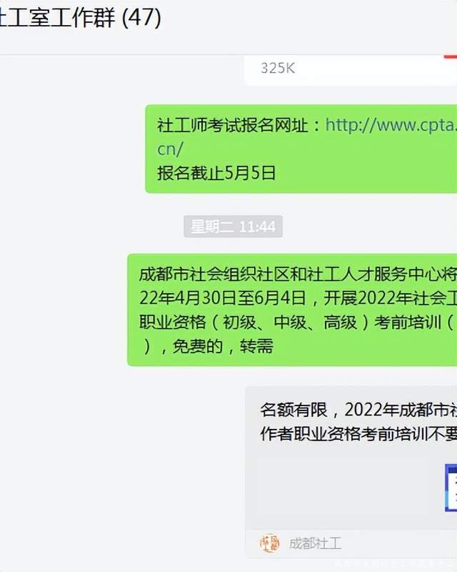This screenshot has width=457, height=572.
Task: Open the 名额有限 article card title
Action: tap(358, 422)
